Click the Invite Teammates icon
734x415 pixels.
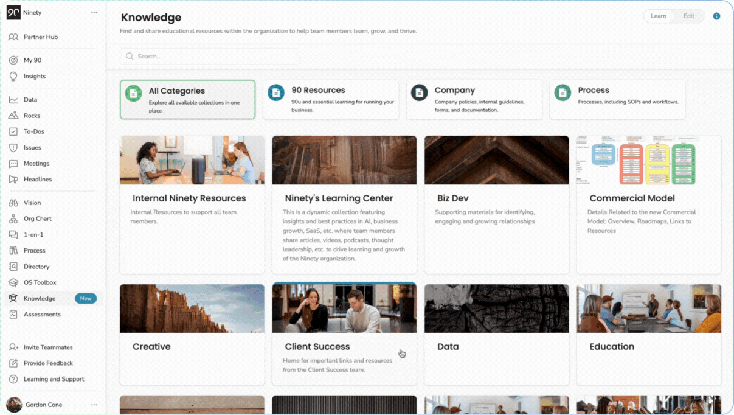pyautogui.click(x=13, y=347)
